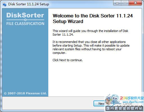Click the 'Disk Sorter 11.1.24 Setup' window title
Viewport: 144px width, 112px height.
(x=29, y=4)
